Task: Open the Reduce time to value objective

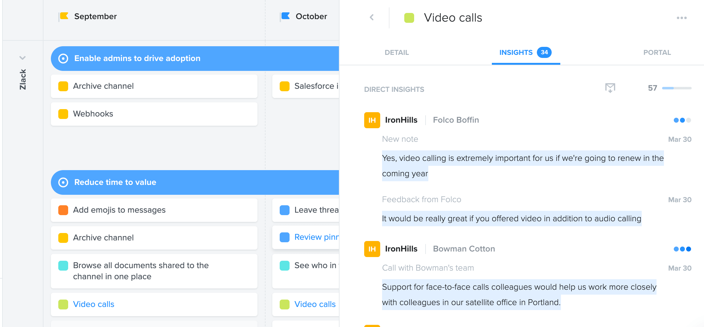Action: pyautogui.click(x=195, y=182)
